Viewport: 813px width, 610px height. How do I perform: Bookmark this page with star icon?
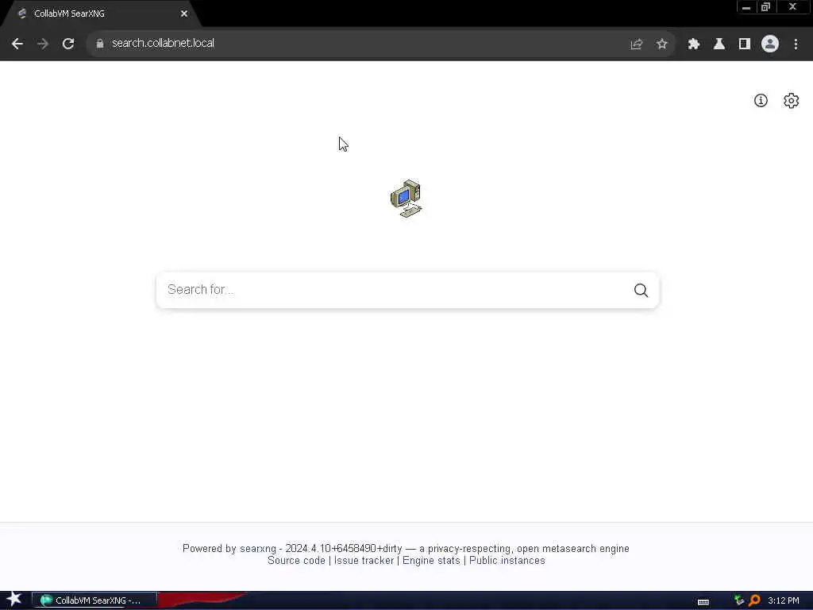661,44
